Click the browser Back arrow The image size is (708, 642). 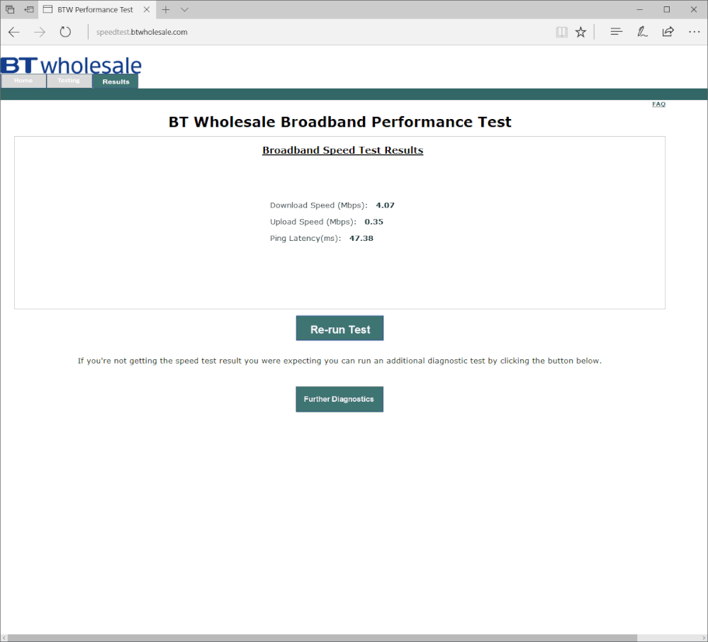coord(14,32)
